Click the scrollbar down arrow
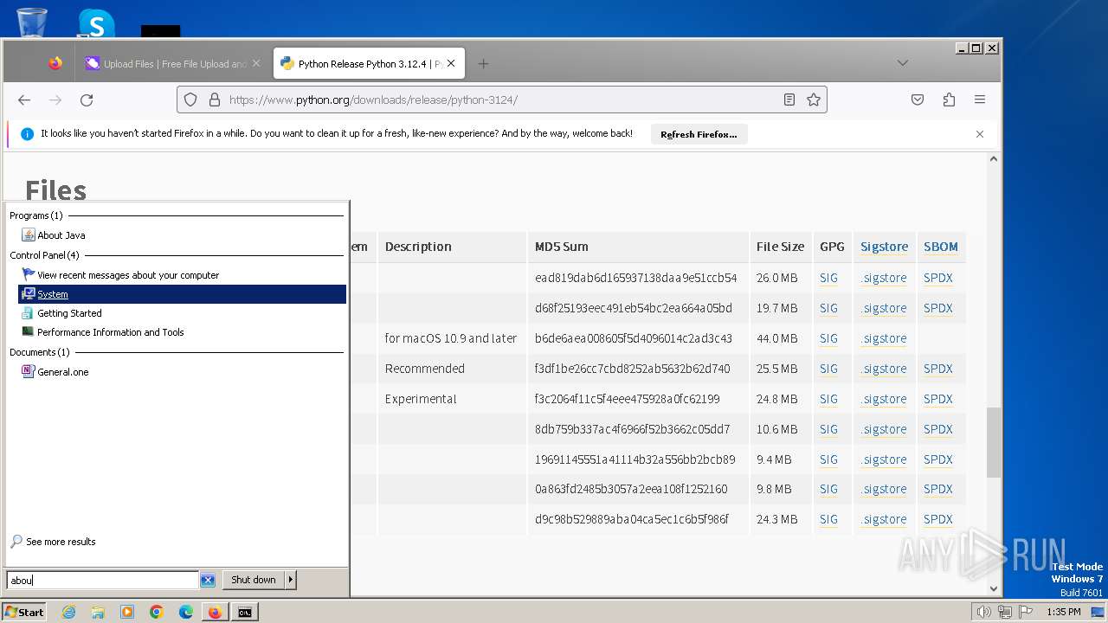Viewport: 1108px width, 623px height. (x=994, y=589)
